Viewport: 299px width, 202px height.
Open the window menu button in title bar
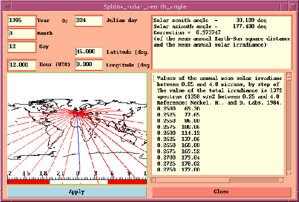[x=7, y=7]
